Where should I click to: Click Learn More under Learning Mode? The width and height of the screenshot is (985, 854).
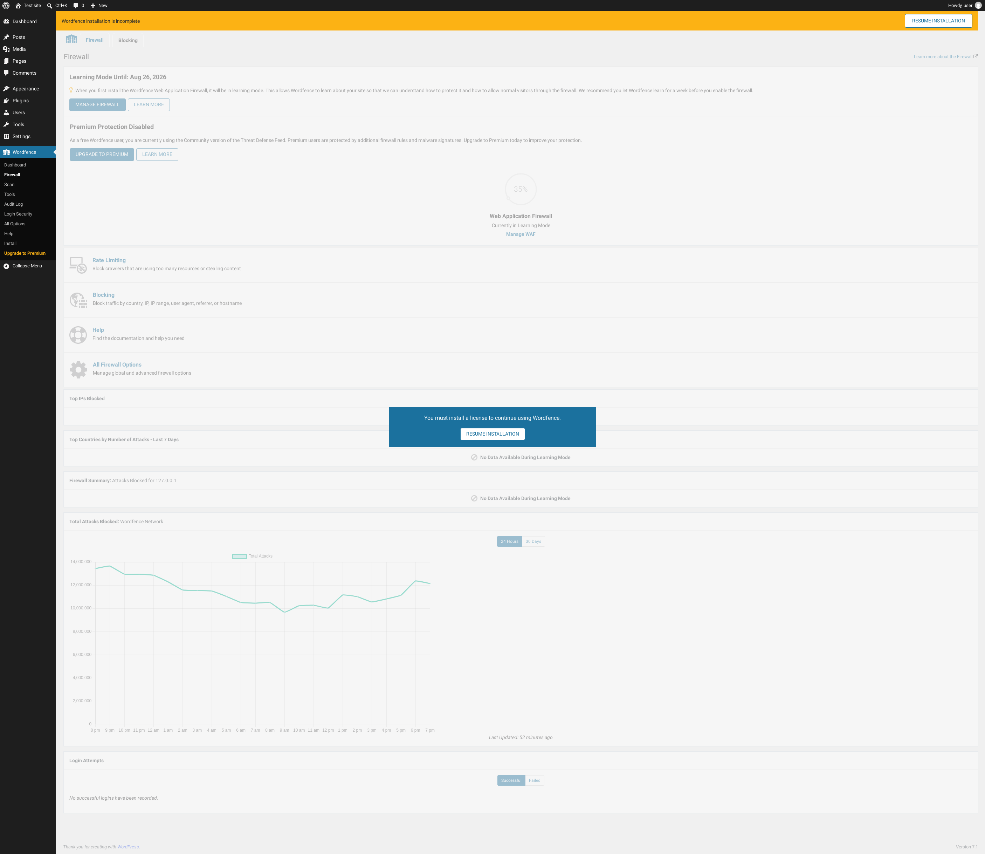(x=149, y=104)
